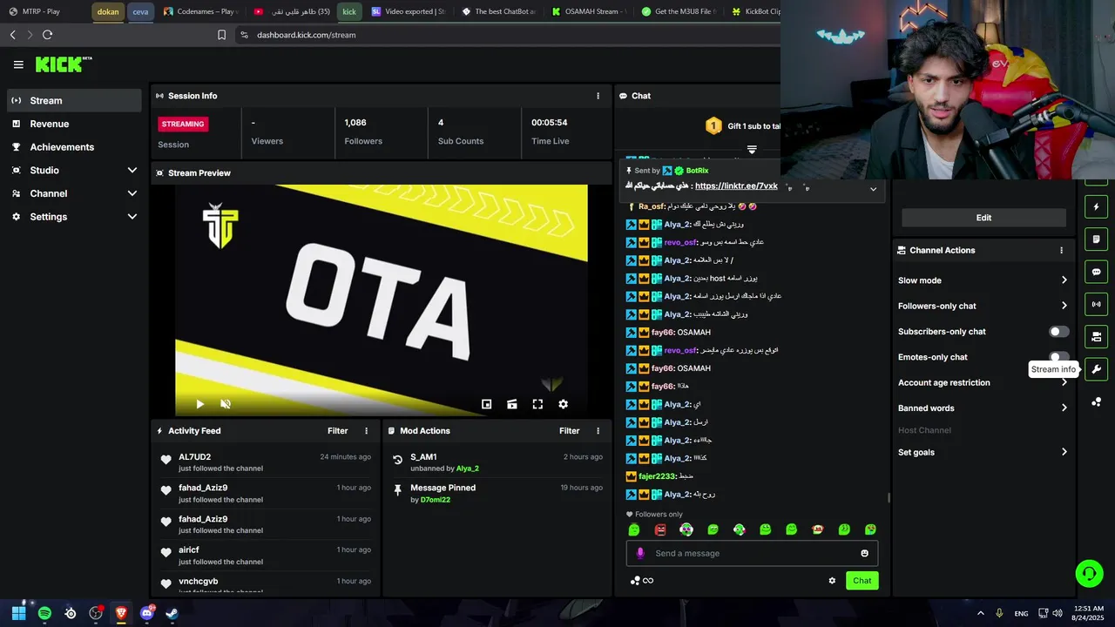Image resolution: width=1115 pixels, height=627 pixels.
Task: Play the stream preview video
Action: click(x=199, y=404)
